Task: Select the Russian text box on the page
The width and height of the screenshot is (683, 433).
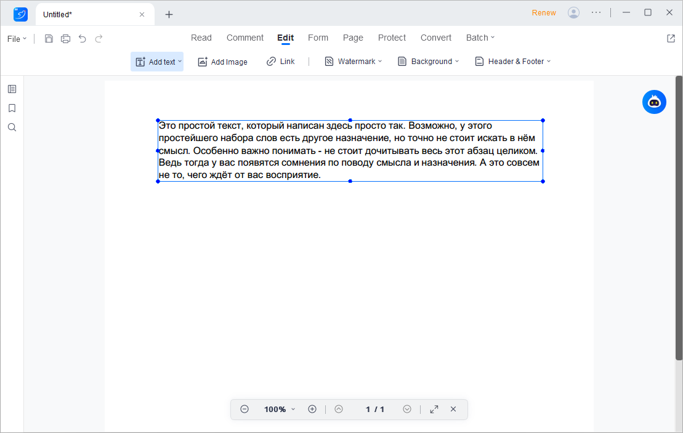Action: tap(350, 150)
